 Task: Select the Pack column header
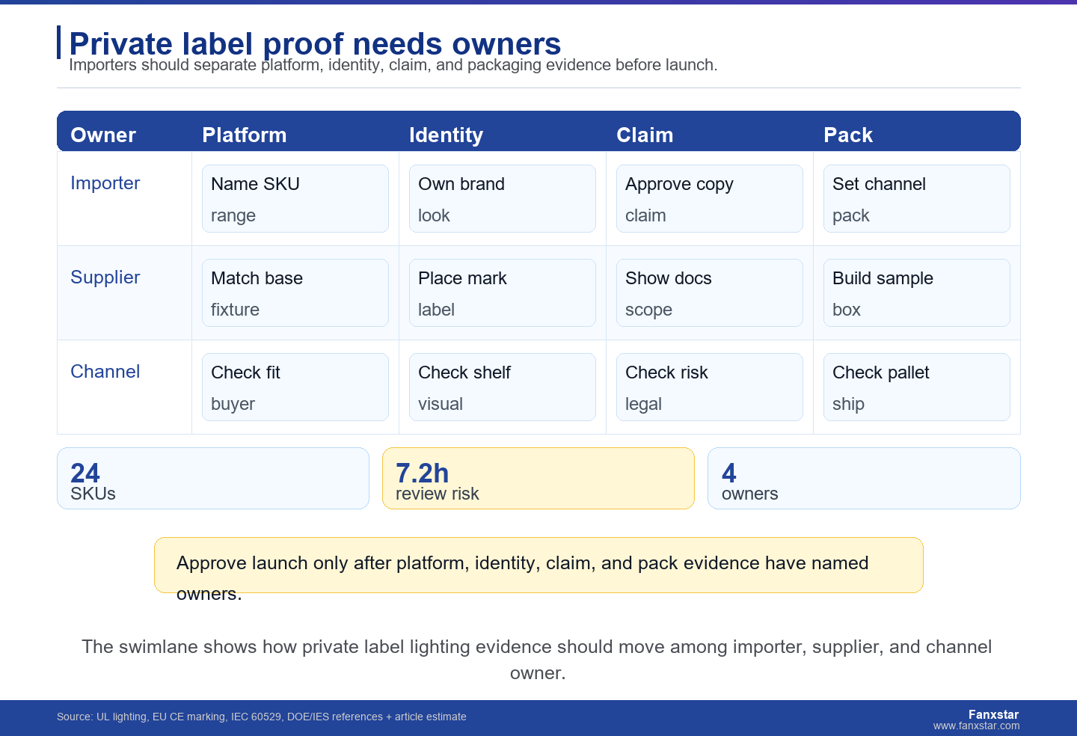tap(848, 135)
